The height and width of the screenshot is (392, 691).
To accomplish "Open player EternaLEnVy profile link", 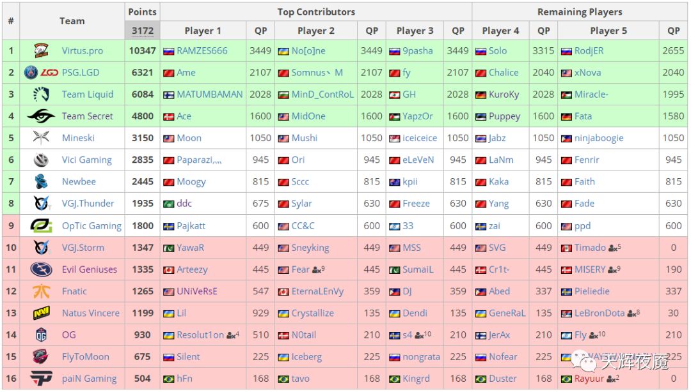I will (x=317, y=291).
